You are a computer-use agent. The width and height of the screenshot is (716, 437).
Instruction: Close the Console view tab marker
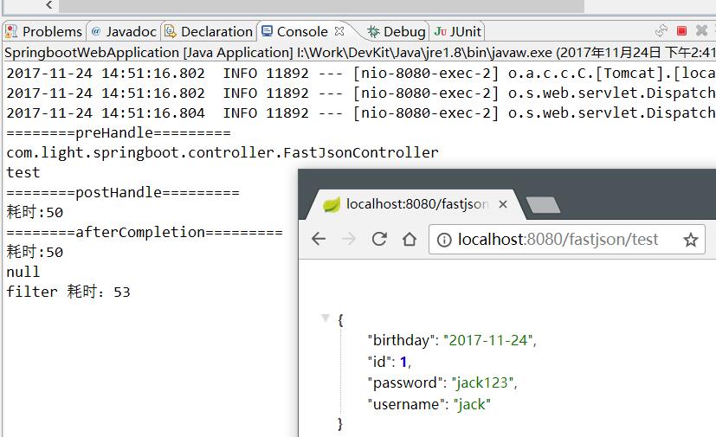(x=339, y=31)
